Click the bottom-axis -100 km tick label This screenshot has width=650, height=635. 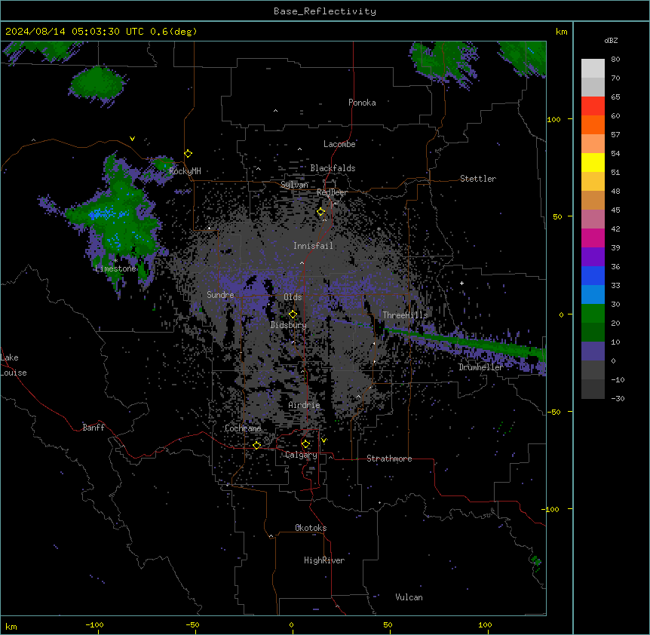click(x=94, y=624)
